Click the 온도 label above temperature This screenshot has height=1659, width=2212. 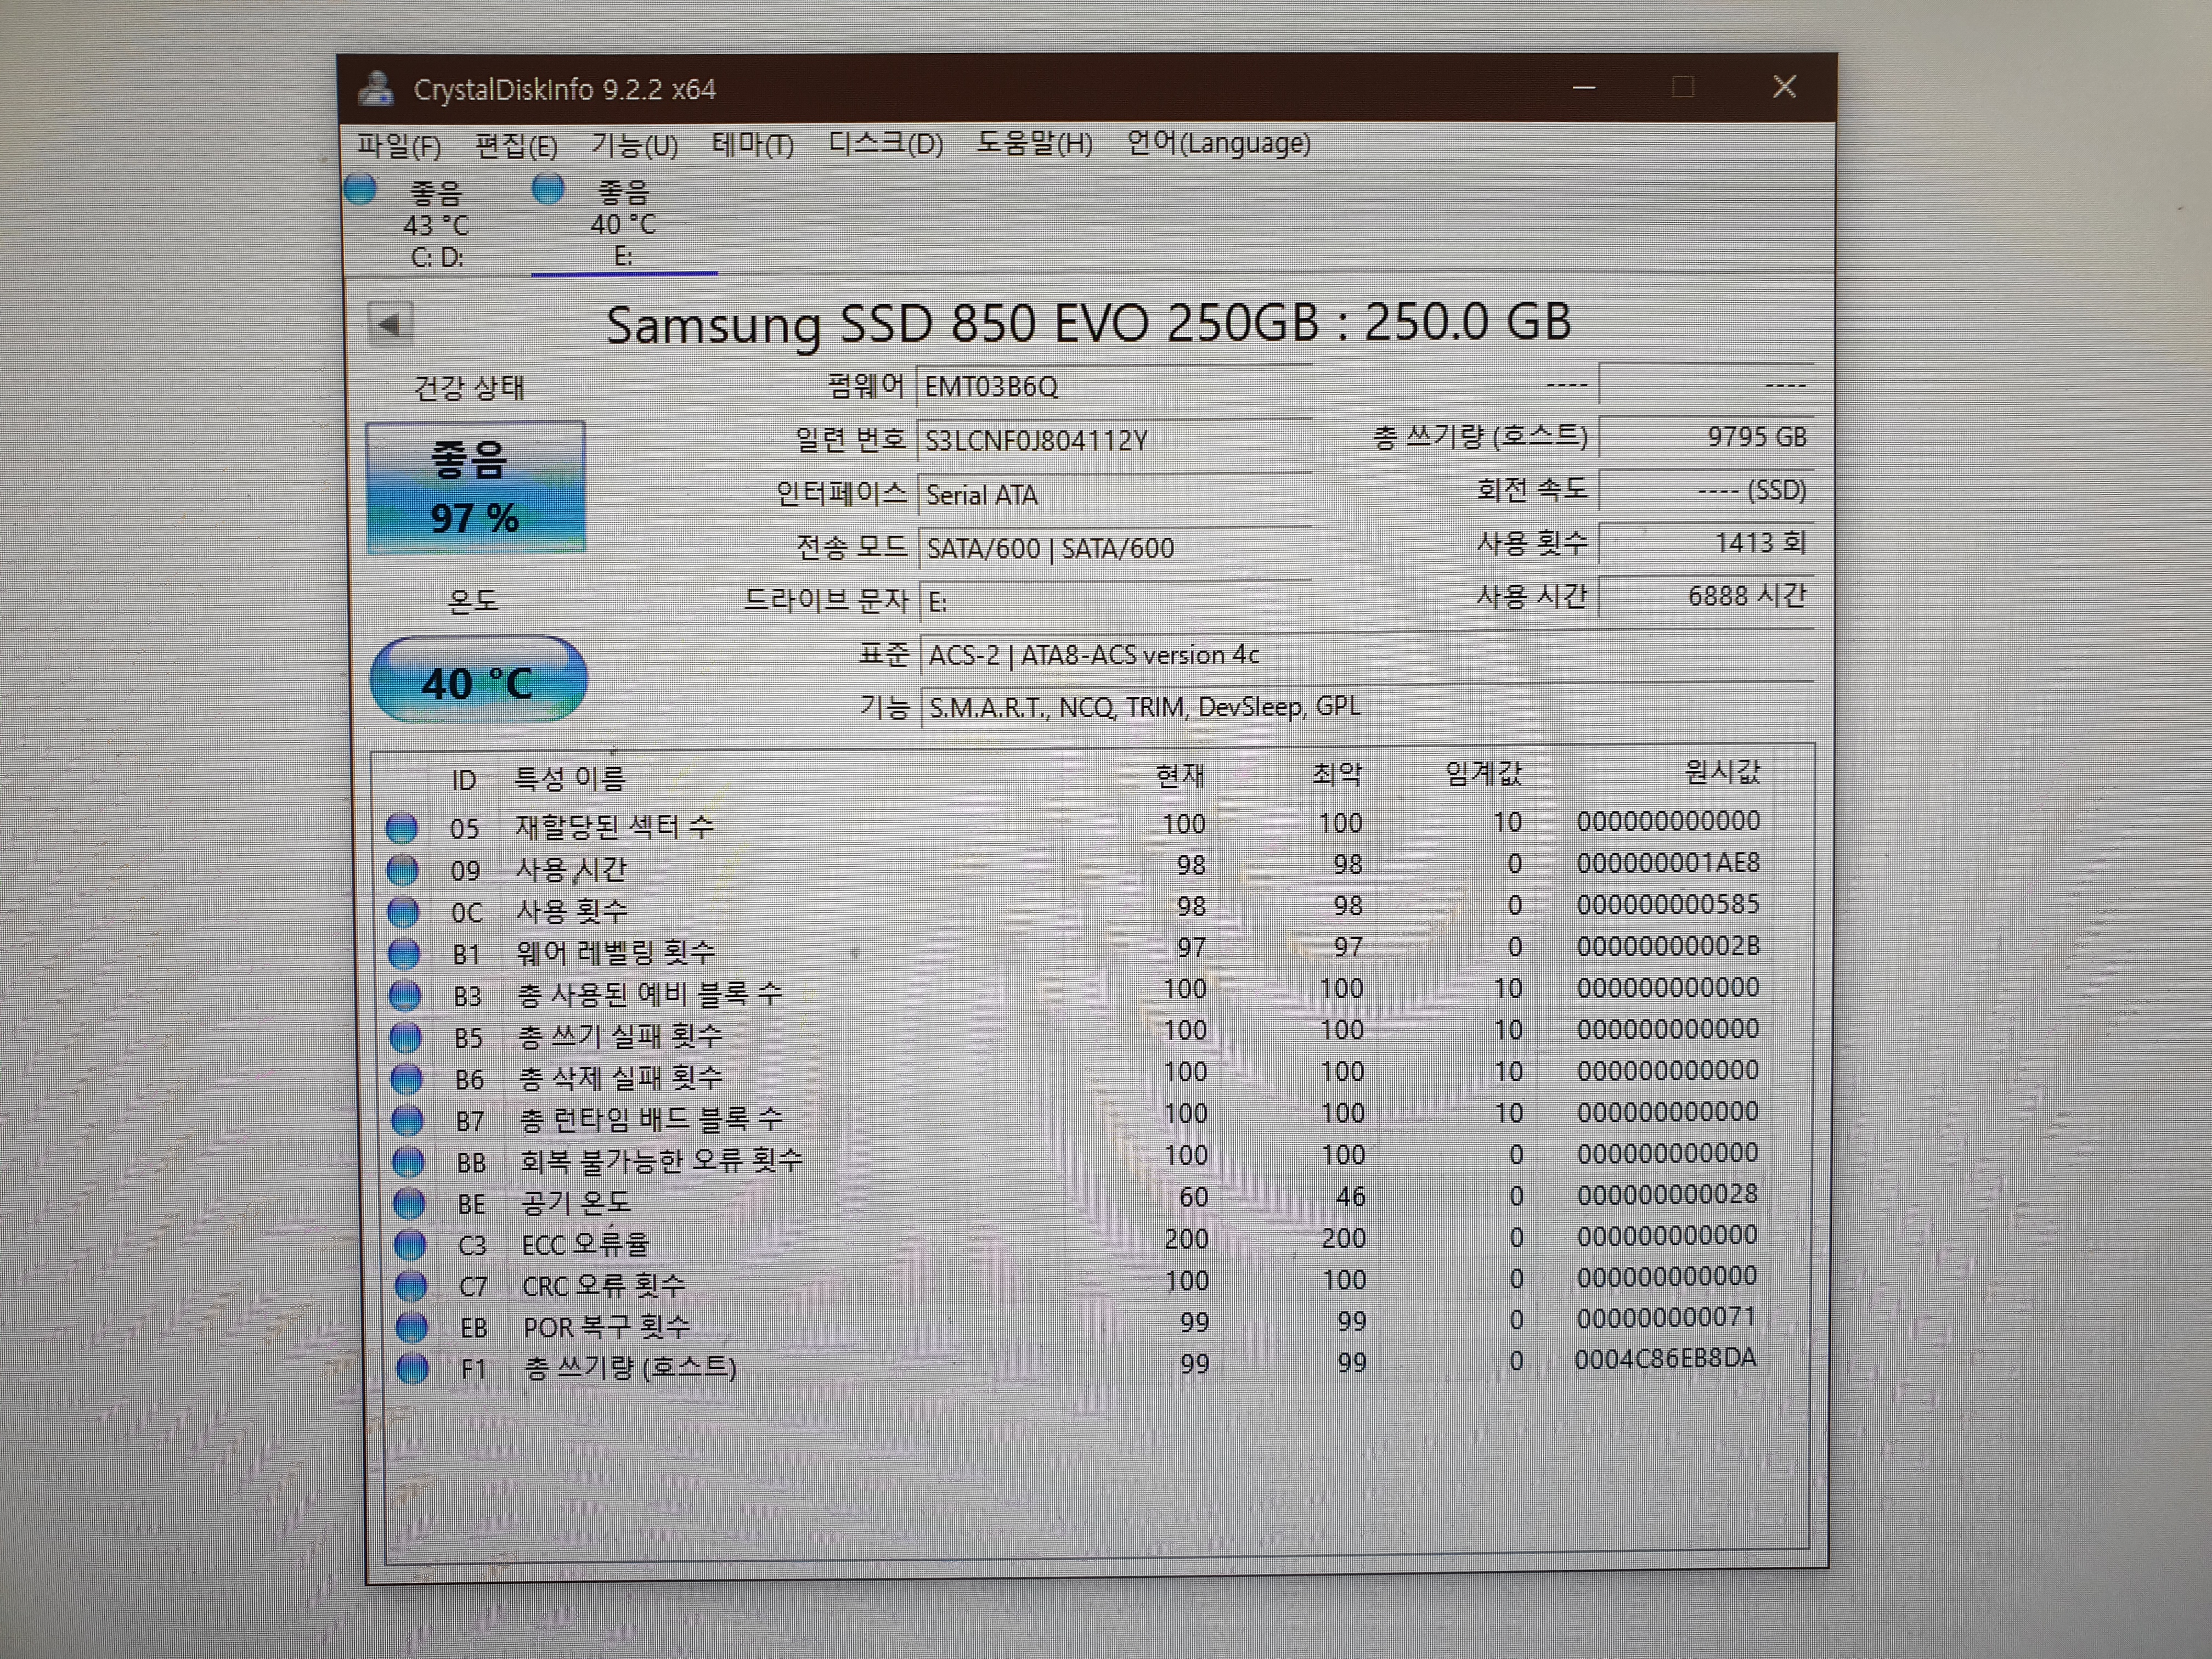pos(472,601)
